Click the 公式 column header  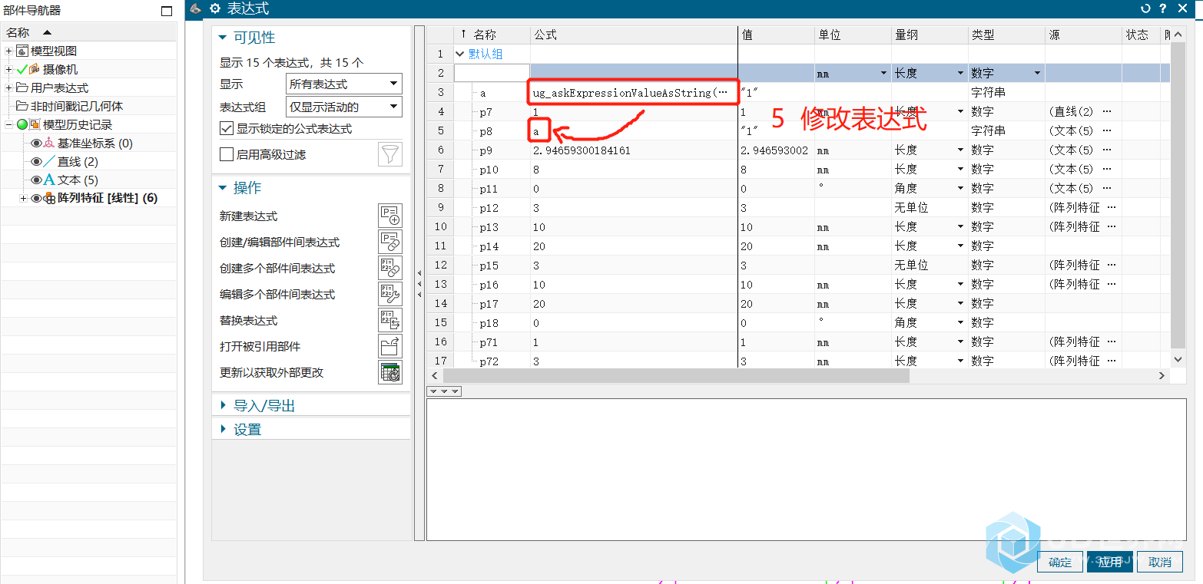coord(634,35)
